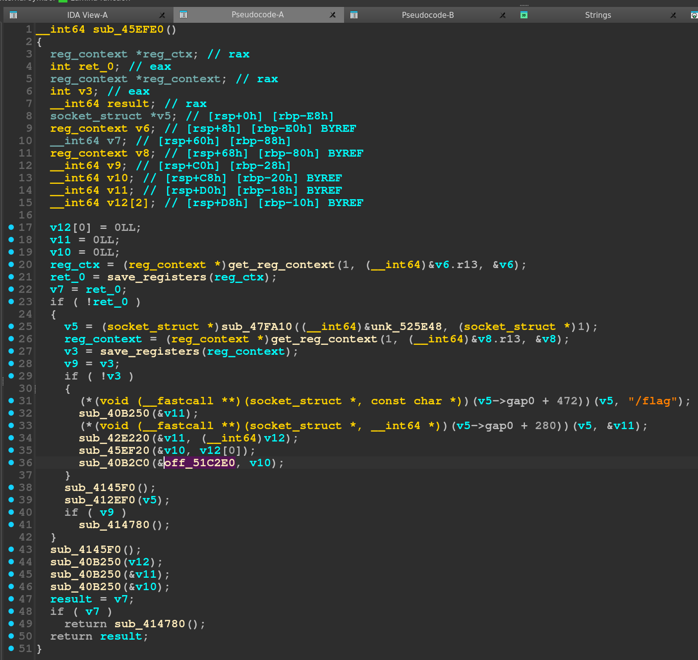Click result declaration on line 7
Screen dimensions: 698x660
(128, 104)
